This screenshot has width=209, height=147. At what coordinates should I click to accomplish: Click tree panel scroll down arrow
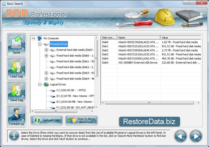click(96, 107)
